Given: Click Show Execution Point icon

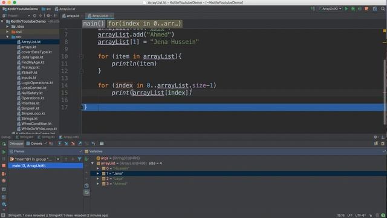Looking at the screenshot, I should point(51,144).
